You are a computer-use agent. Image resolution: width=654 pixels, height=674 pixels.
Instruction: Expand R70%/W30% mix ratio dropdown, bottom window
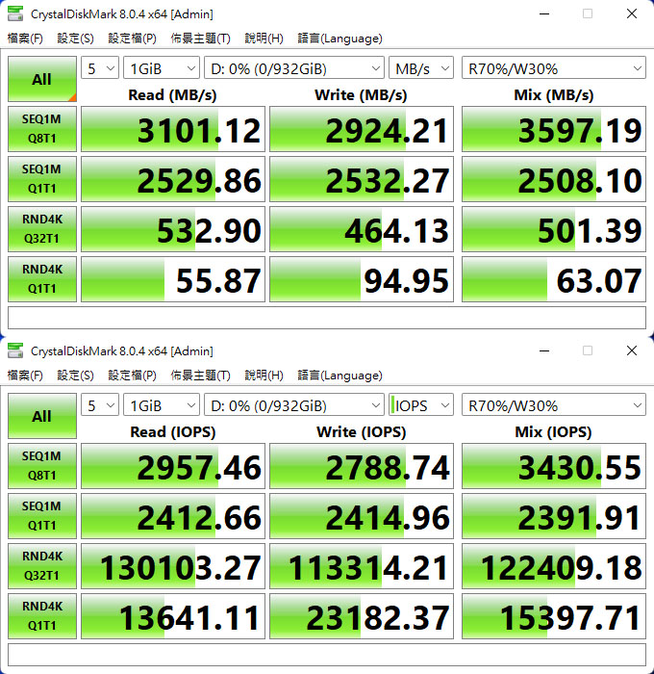pos(554,405)
